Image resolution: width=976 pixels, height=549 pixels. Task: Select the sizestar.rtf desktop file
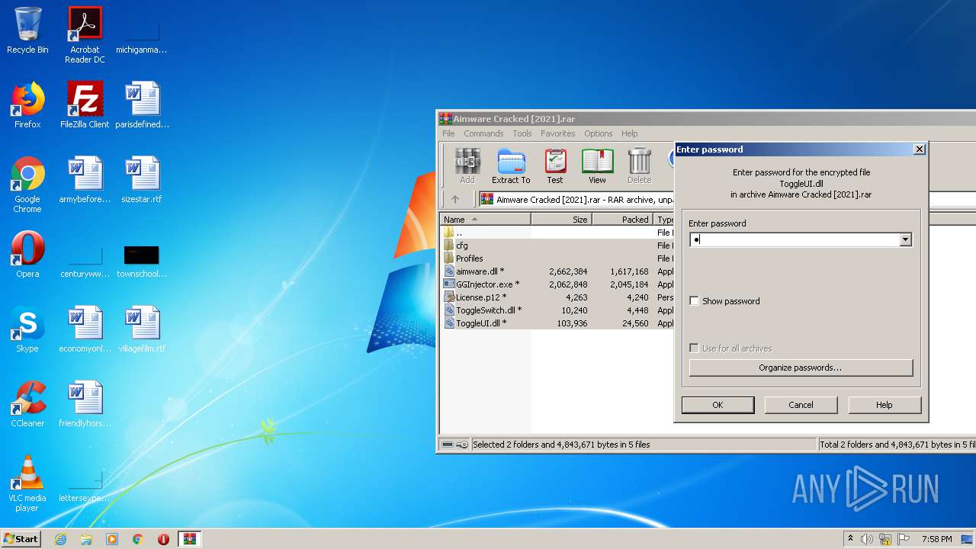tap(142, 180)
